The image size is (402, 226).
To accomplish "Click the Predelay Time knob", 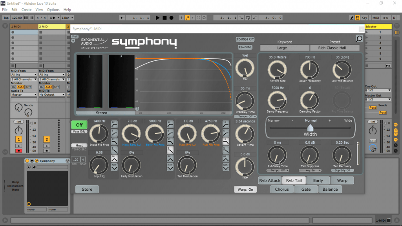I will pyautogui.click(x=245, y=101).
